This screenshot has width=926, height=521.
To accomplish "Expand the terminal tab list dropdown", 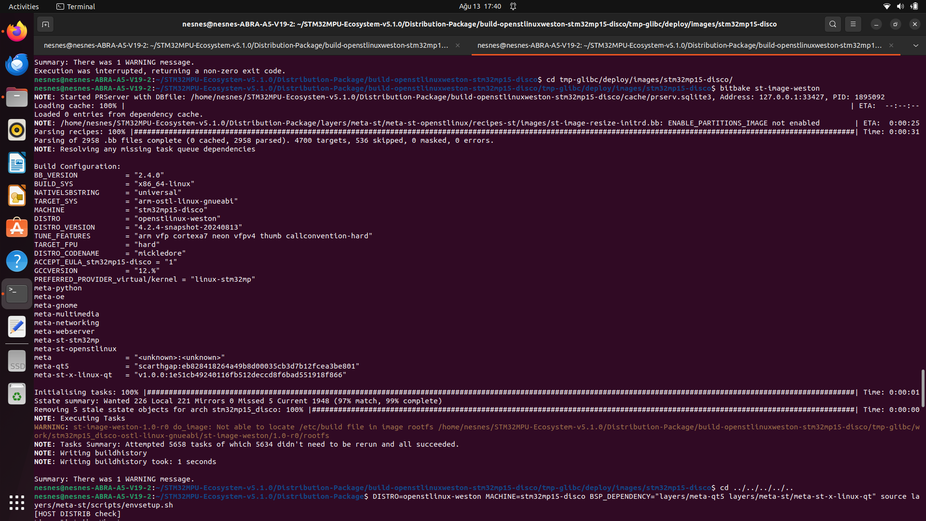I will [915, 45].
